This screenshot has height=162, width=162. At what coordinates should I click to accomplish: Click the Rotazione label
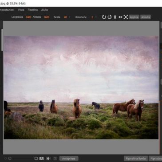point(81,17)
